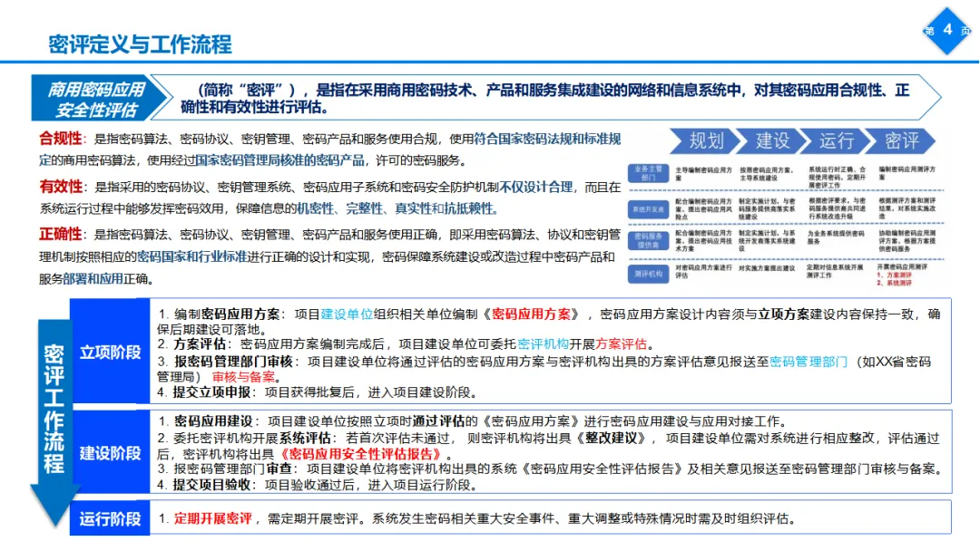Click the line 4. 提交立项申报
The height and width of the screenshot is (551, 980).
pyautogui.click(x=318, y=392)
